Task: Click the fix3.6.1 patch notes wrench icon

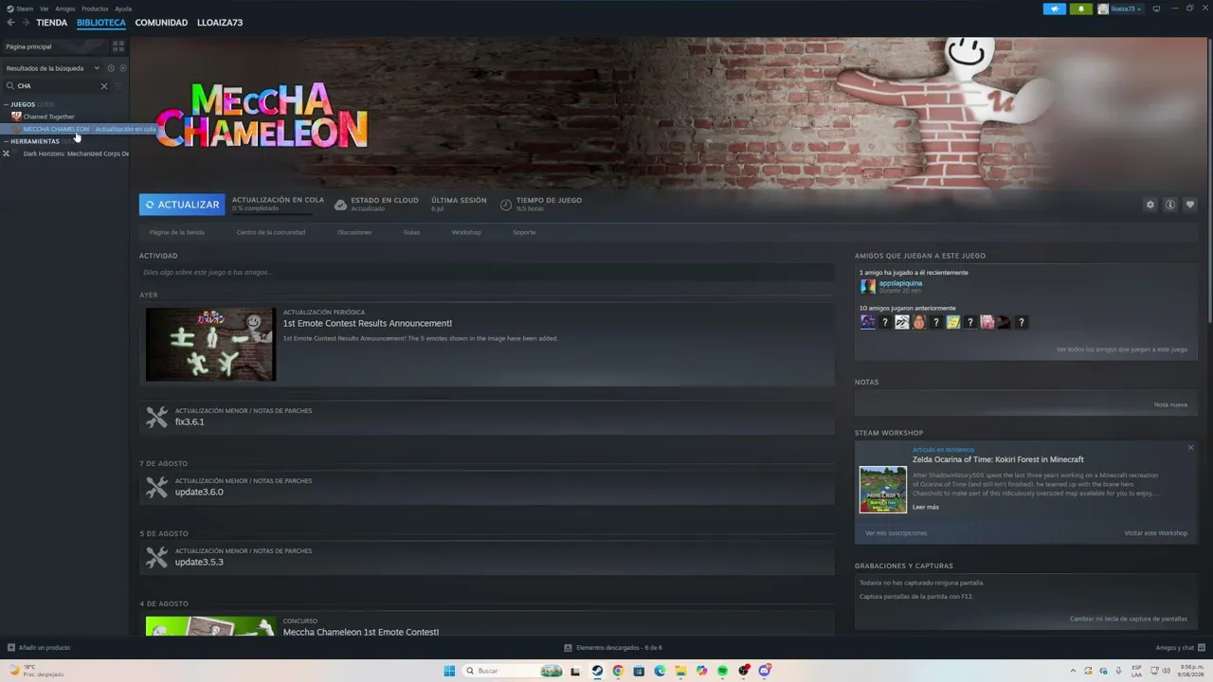Action: [x=156, y=417]
